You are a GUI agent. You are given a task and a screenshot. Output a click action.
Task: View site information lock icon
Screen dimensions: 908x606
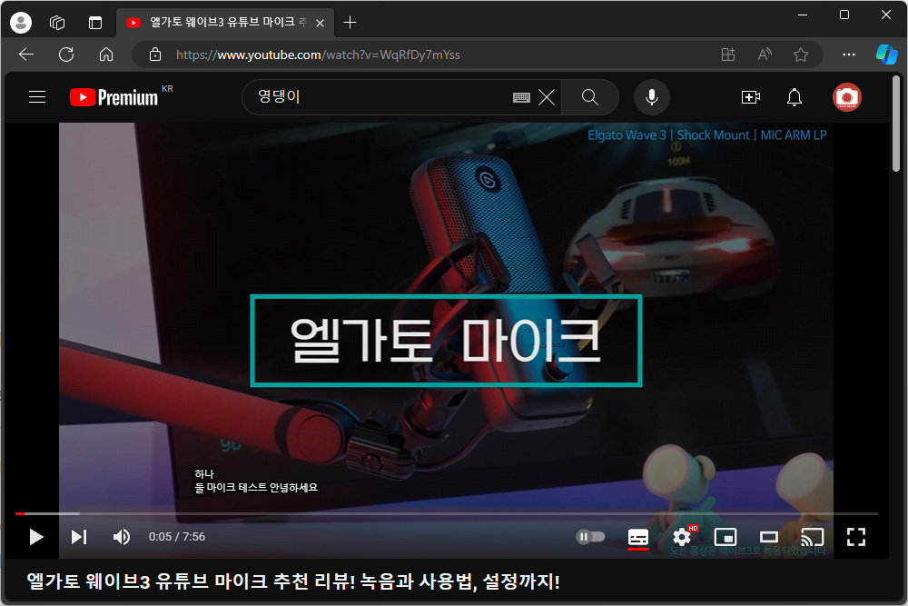(x=155, y=55)
